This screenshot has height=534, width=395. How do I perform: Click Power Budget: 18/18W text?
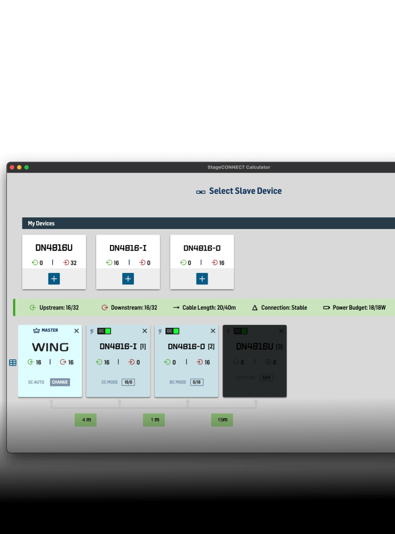[359, 308]
